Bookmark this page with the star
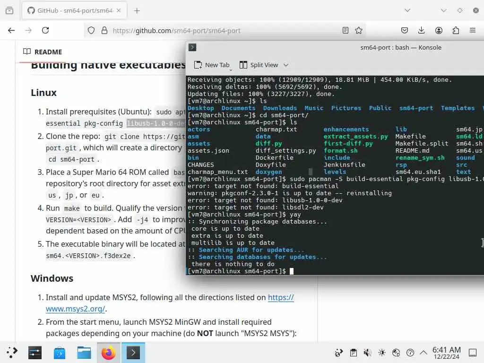The image size is (484, 363). click(359, 30)
